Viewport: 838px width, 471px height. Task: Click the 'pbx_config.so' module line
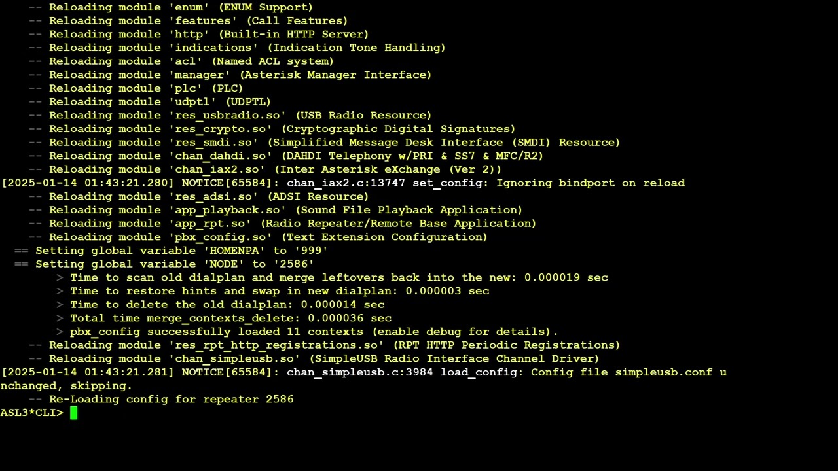[x=258, y=237]
